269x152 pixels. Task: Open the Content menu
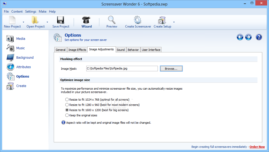tap(17, 12)
